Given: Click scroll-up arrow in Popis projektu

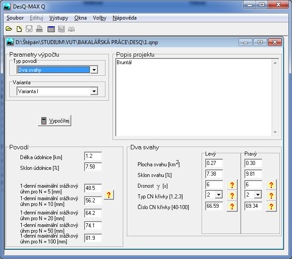Looking at the screenshot, I should [275, 63].
